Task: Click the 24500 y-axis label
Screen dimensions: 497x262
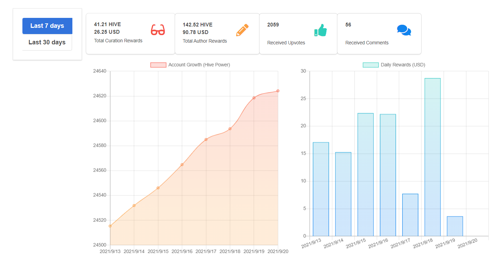Action: click(100, 245)
